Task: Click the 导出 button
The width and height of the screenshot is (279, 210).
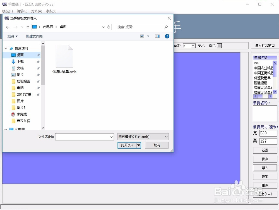Action: (x=265, y=176)
